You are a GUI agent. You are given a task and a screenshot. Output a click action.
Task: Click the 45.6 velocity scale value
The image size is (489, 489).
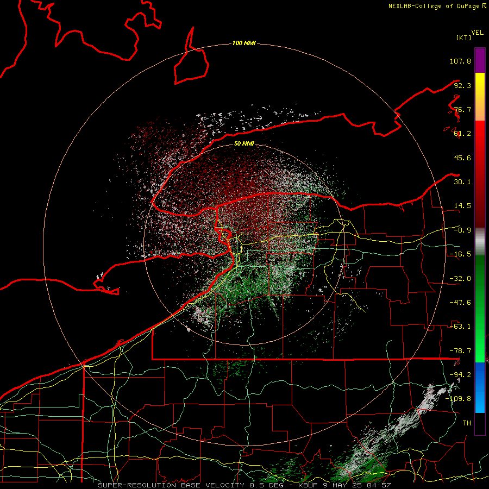pos(462,158)
